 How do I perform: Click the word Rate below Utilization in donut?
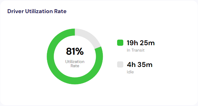point(75,66)
